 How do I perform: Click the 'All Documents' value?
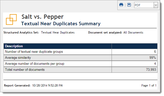point(133,32)
